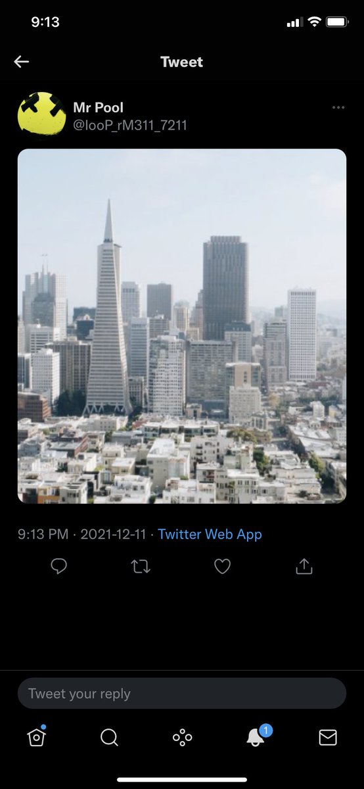Tap the @looP_rM311_7211 handle
The width and height of the screenshot is (364, 789).
coord(130,125)
